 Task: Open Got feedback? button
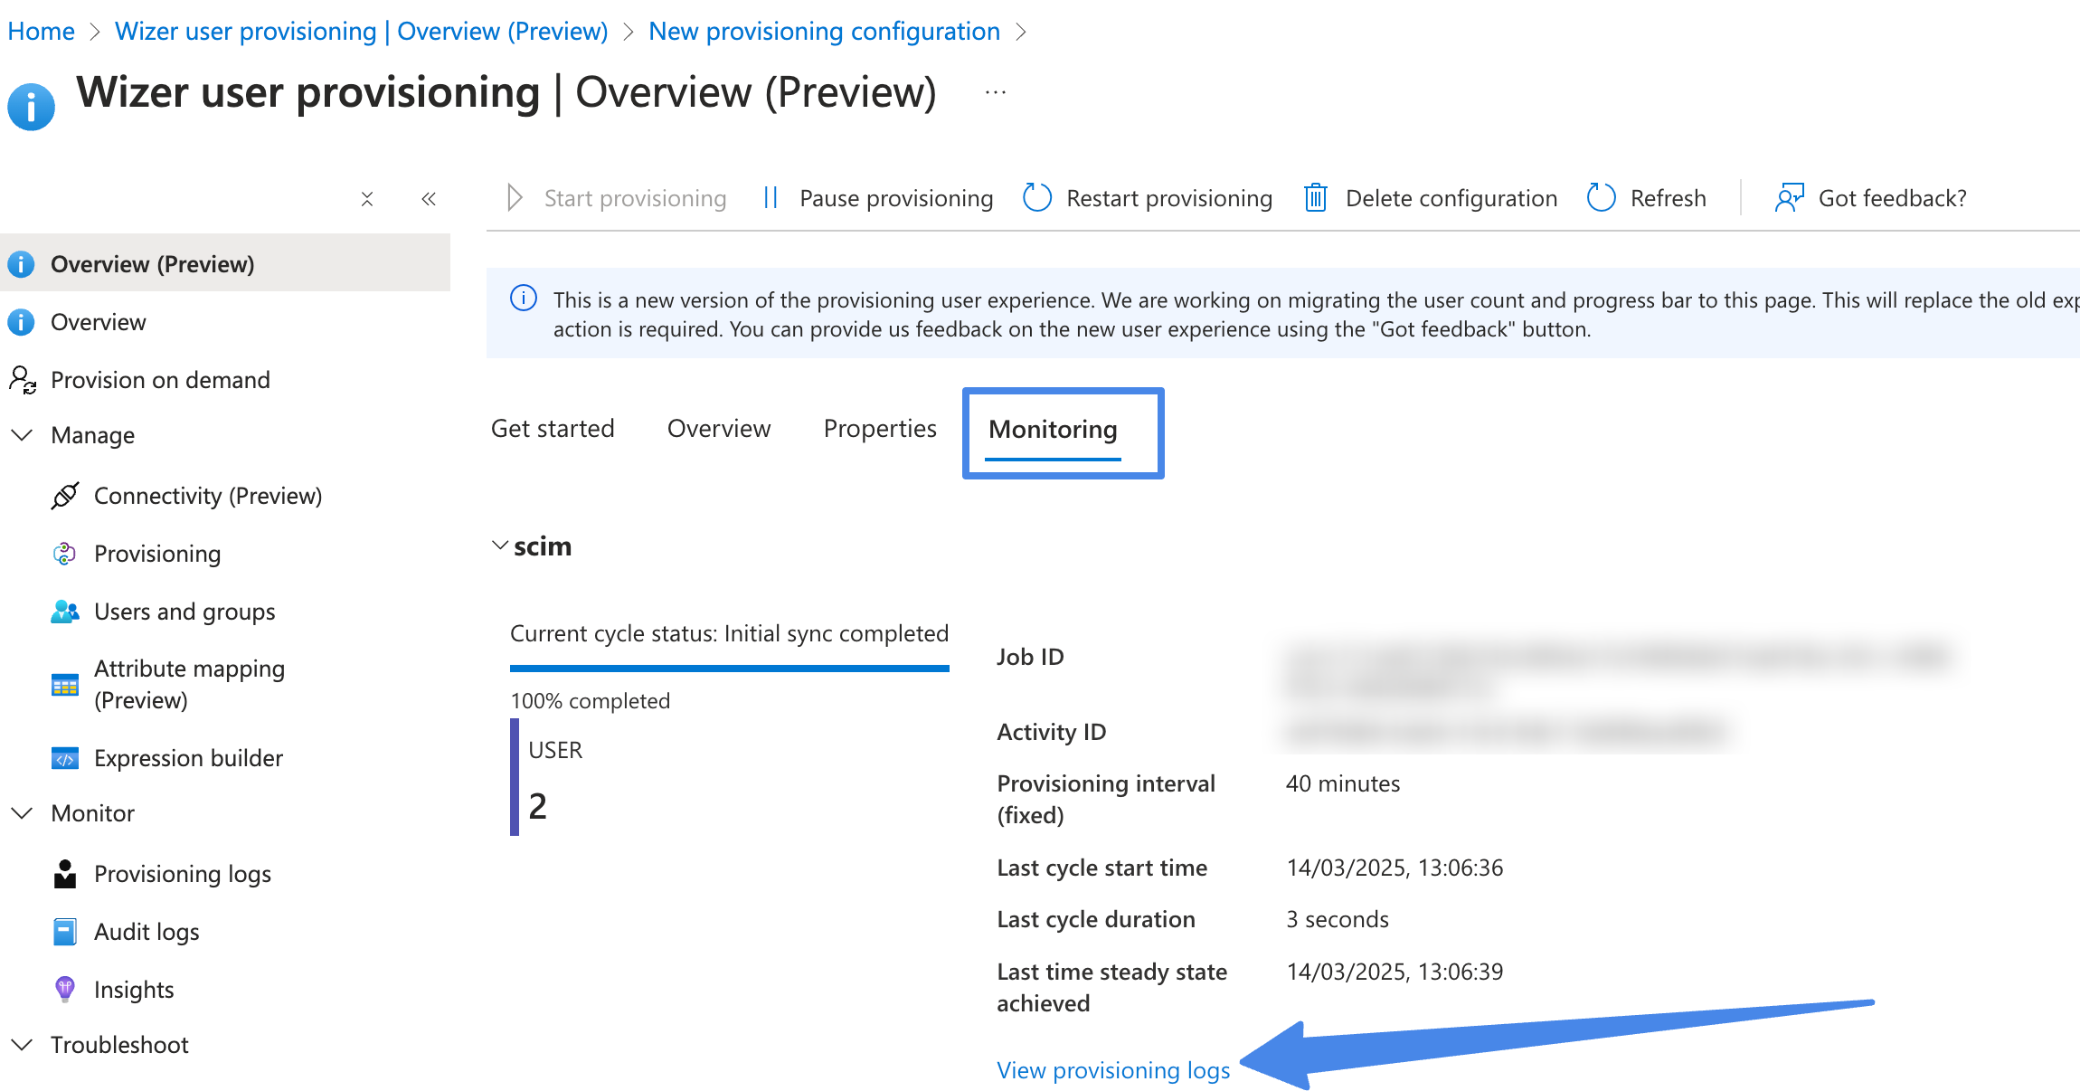pos(1893,198)
